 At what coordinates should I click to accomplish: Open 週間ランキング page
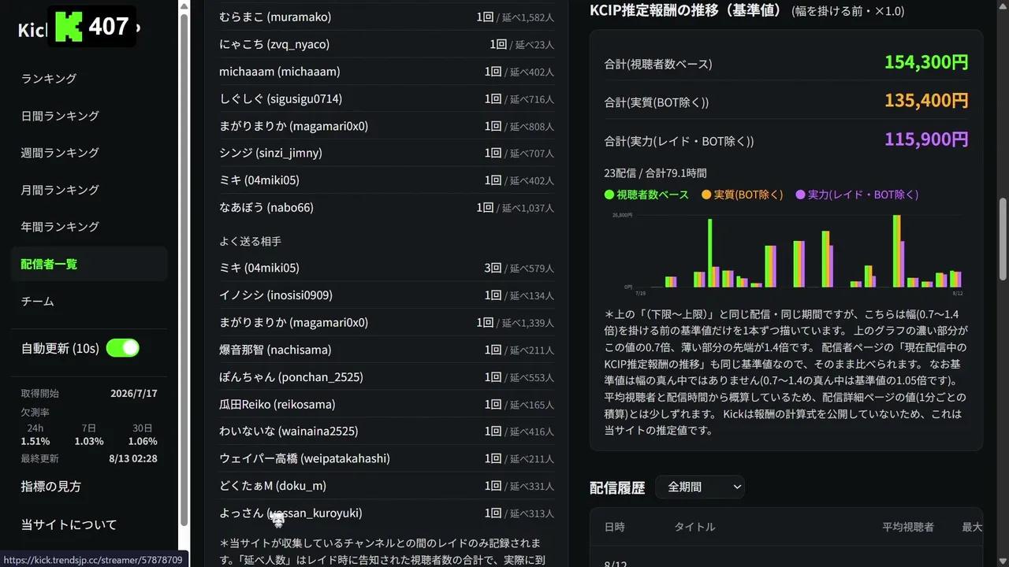pos(60,153)
